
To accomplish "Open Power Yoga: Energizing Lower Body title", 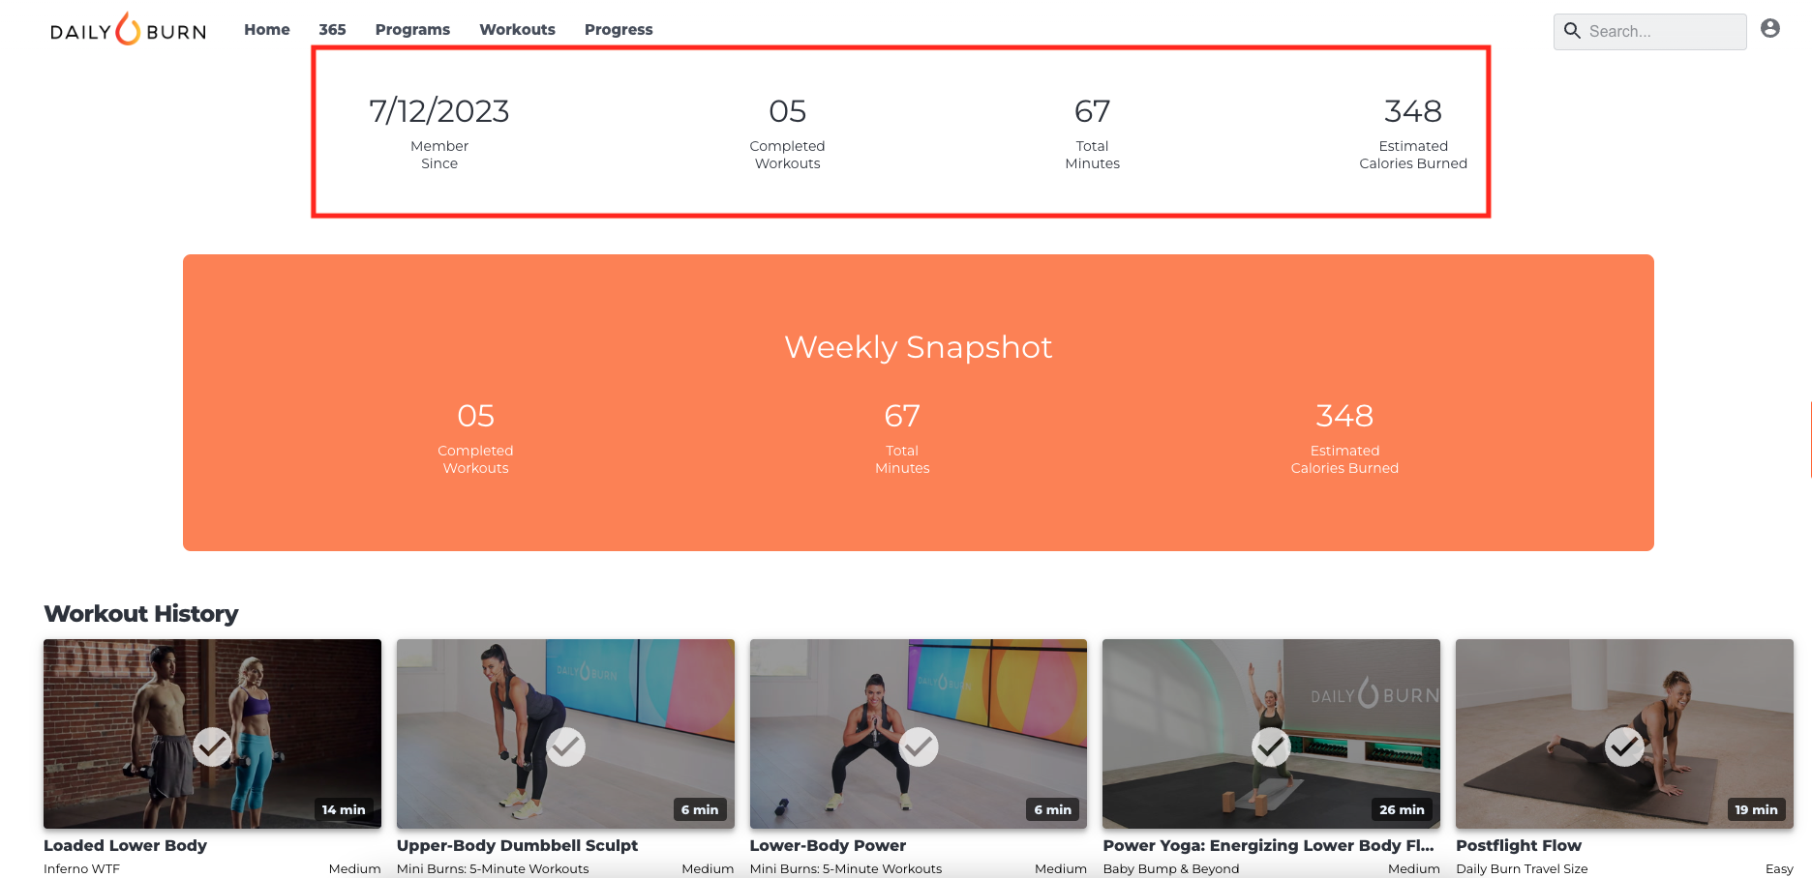I will coord(1268,845).
